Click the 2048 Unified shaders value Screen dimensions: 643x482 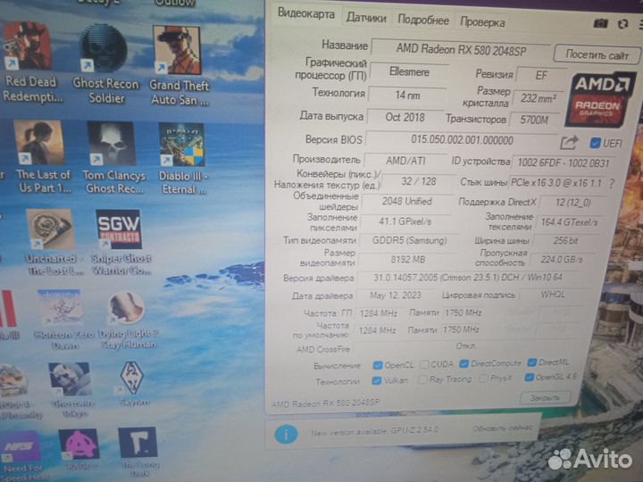[x=407, y=201]
